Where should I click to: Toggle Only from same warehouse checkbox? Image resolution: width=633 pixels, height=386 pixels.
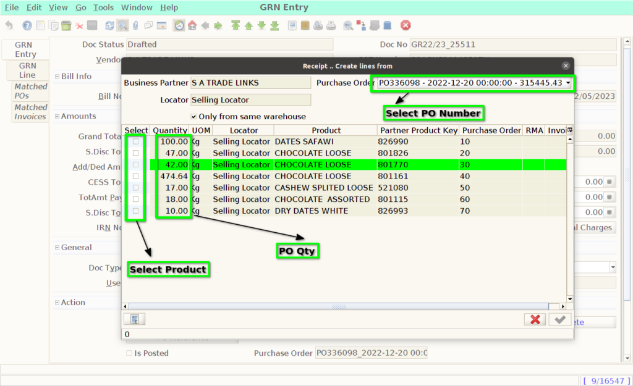193,117
